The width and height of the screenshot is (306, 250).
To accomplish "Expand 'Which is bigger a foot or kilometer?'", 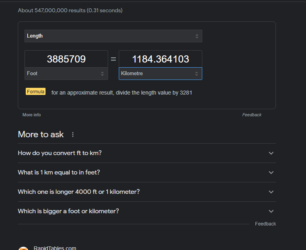I will [x=68, y=211].
